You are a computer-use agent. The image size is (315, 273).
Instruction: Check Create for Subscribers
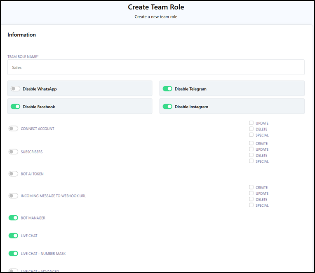click(251, 143)
